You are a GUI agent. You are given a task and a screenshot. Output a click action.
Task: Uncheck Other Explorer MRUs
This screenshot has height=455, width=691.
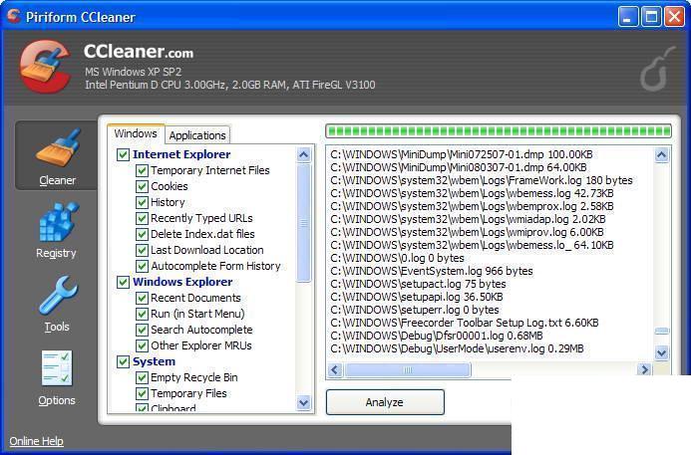pos(142,345)
